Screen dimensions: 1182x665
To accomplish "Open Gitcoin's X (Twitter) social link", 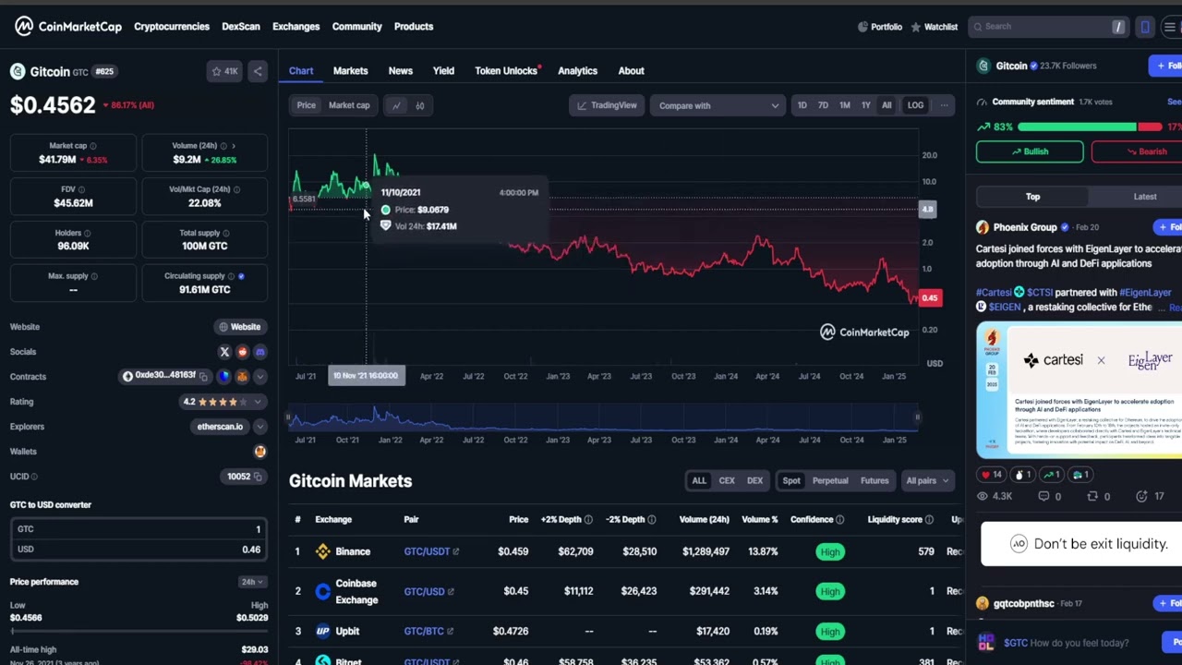I will point(224,352).
